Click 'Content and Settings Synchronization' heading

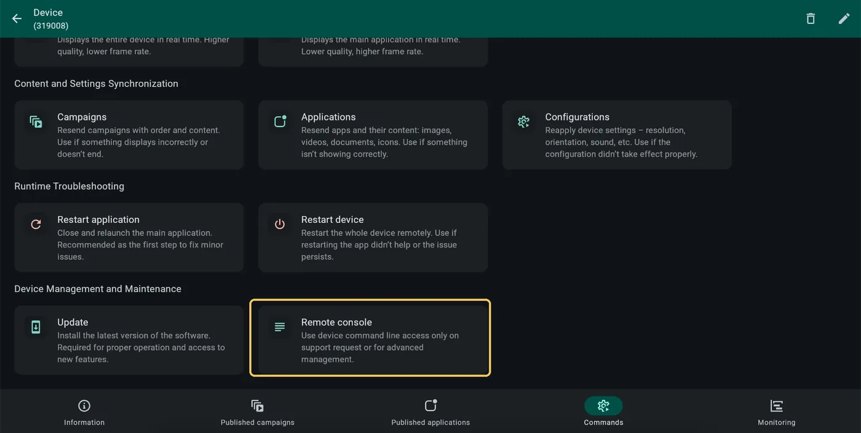click(96, 84)
